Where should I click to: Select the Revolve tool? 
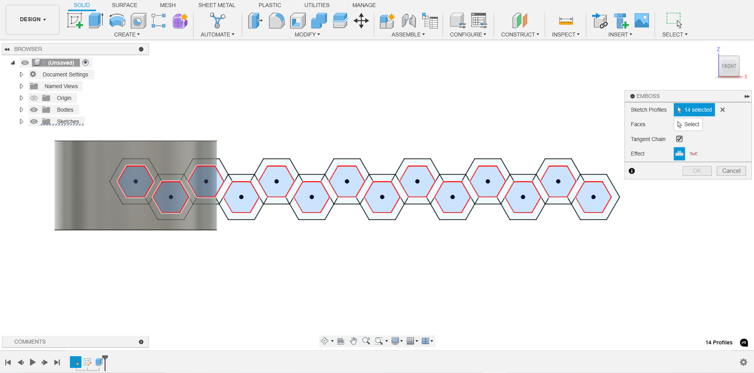click(x=117, y=20)
